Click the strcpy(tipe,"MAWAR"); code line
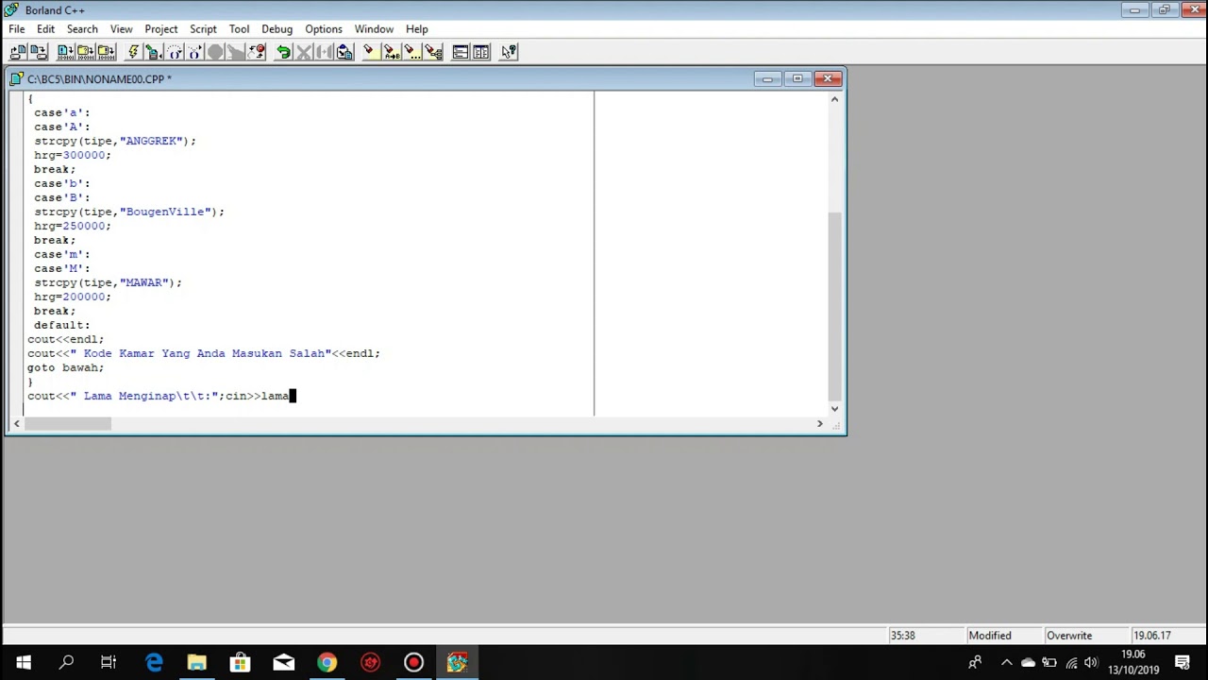Image resolution: width=1208 pixels, height=680 pixels. pyautogui.click(x=109, y=282)
